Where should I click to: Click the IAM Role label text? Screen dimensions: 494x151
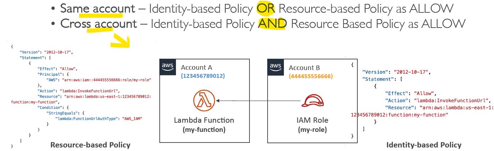point(312,120)
